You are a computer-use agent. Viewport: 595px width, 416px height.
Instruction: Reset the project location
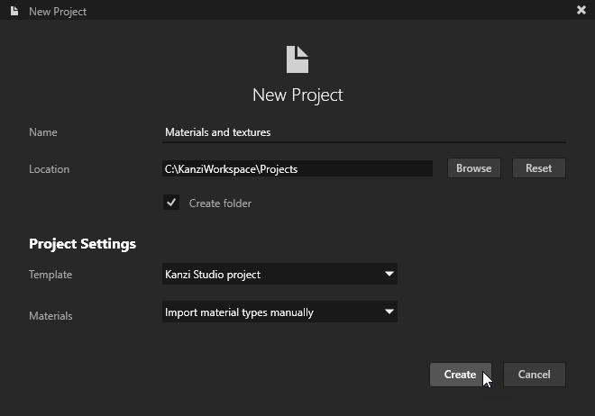[538, 168]
